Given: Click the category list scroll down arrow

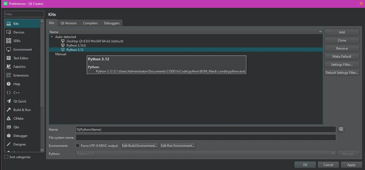Looking at the screenshot, I should (42, 150).
